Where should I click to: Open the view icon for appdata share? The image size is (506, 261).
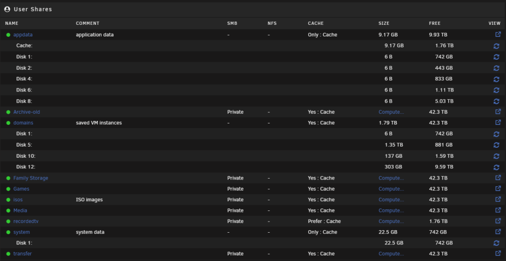[498, 34]
